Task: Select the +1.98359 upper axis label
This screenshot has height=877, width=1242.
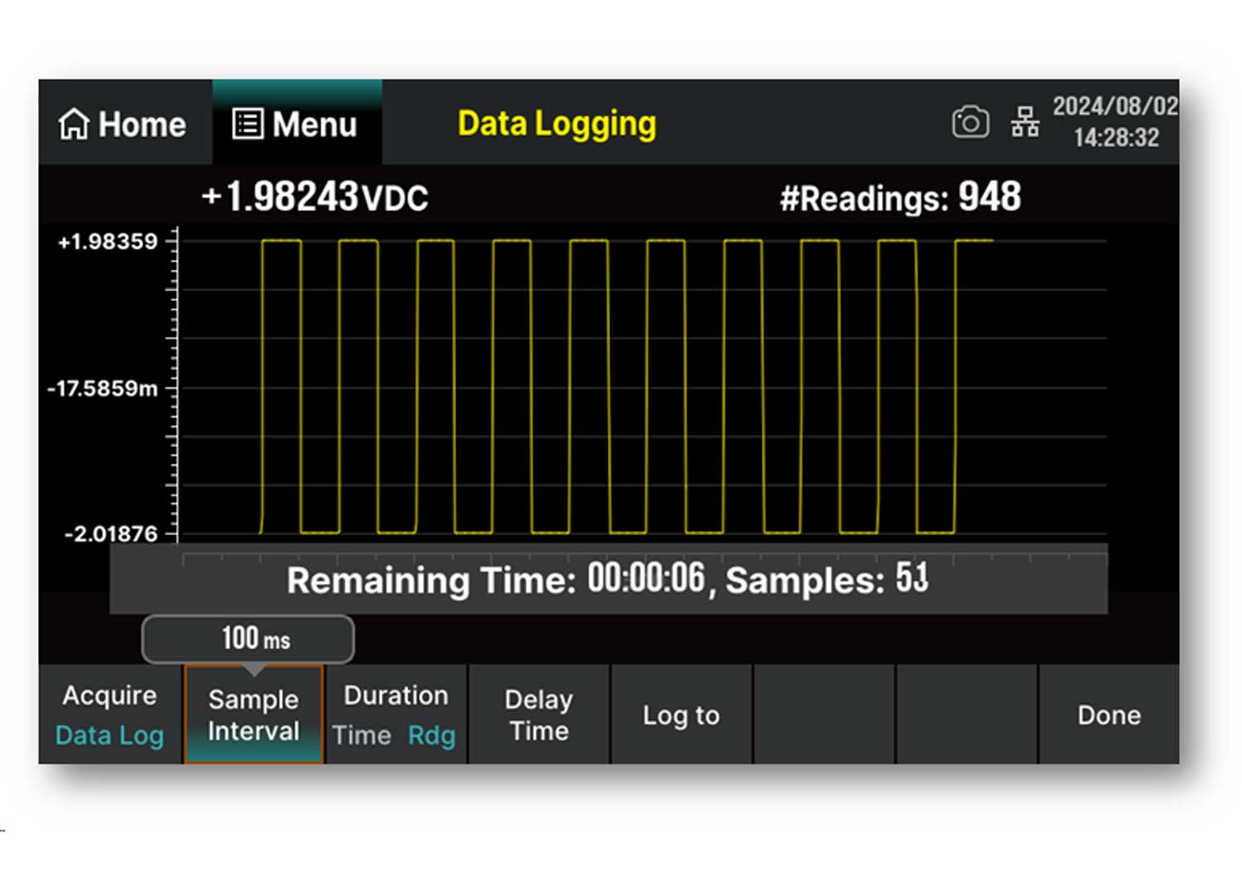Action: point(108,242)
